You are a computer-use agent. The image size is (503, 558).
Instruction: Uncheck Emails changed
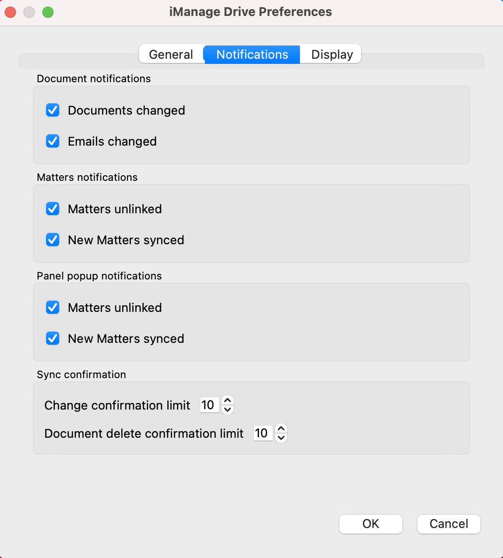pos(52,141)
